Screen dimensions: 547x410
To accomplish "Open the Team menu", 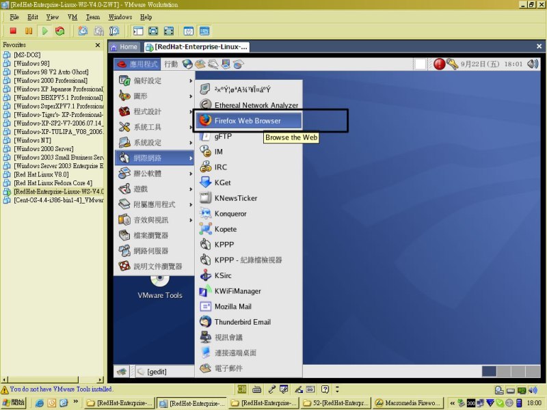I will pyautogui.click(x=93, y=17).
